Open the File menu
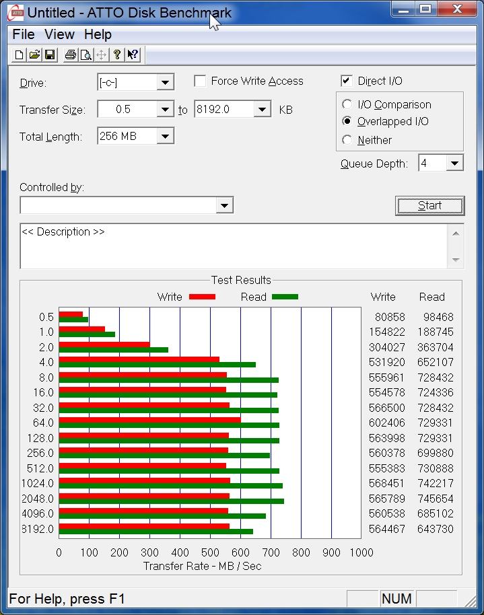This screenshot has height=615, width=484. tap(24, 34)
